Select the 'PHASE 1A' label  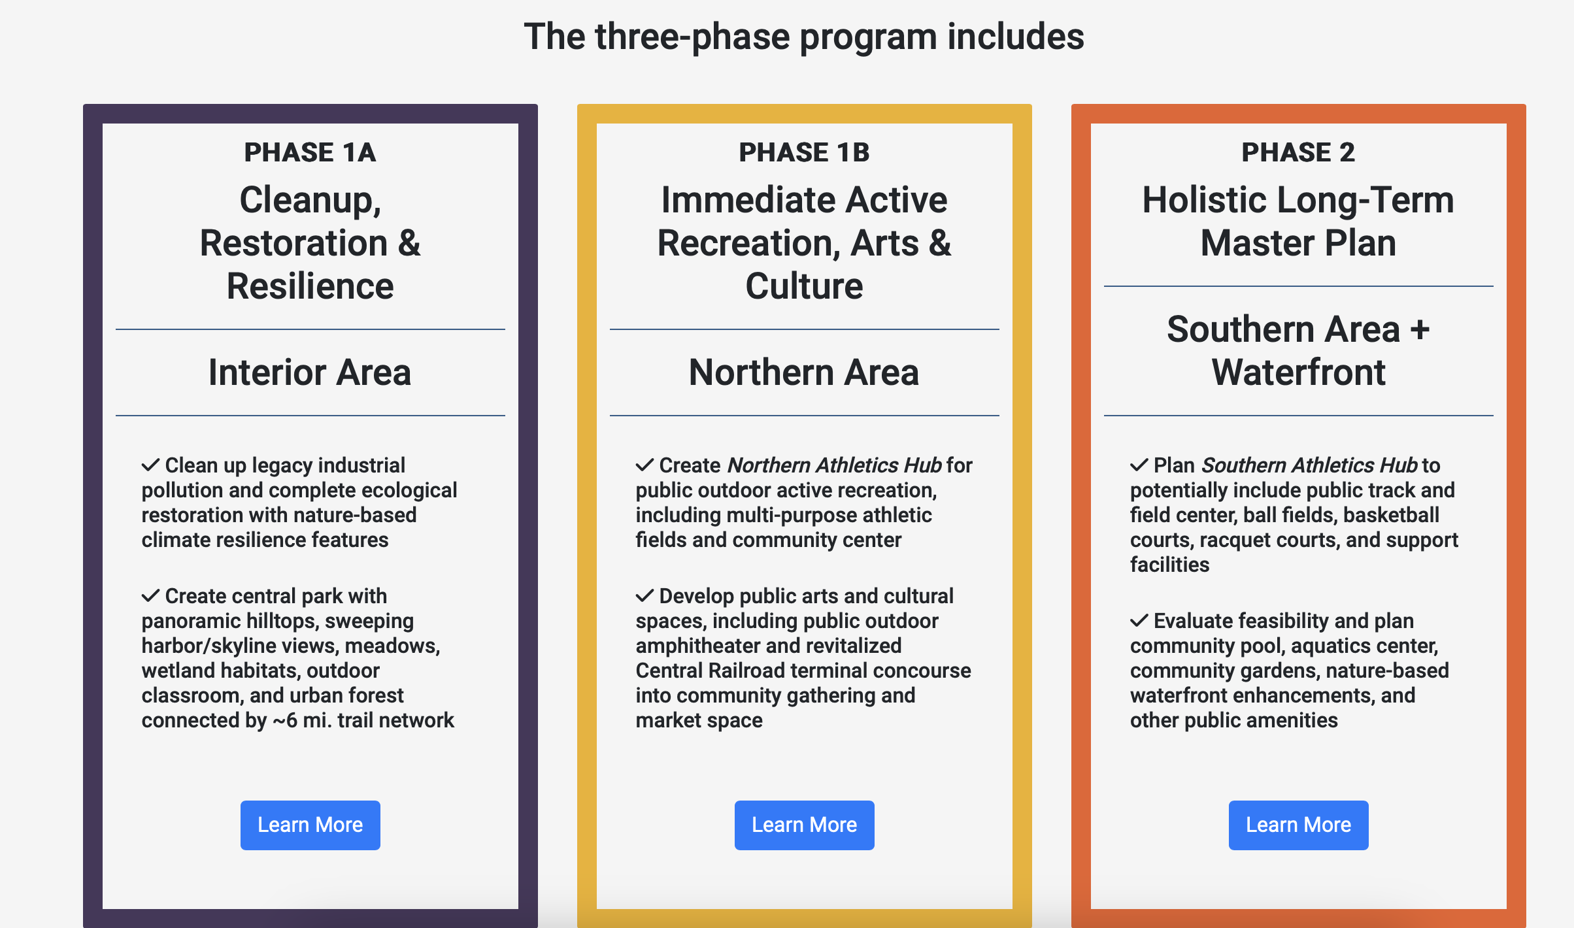pos(310,152)
